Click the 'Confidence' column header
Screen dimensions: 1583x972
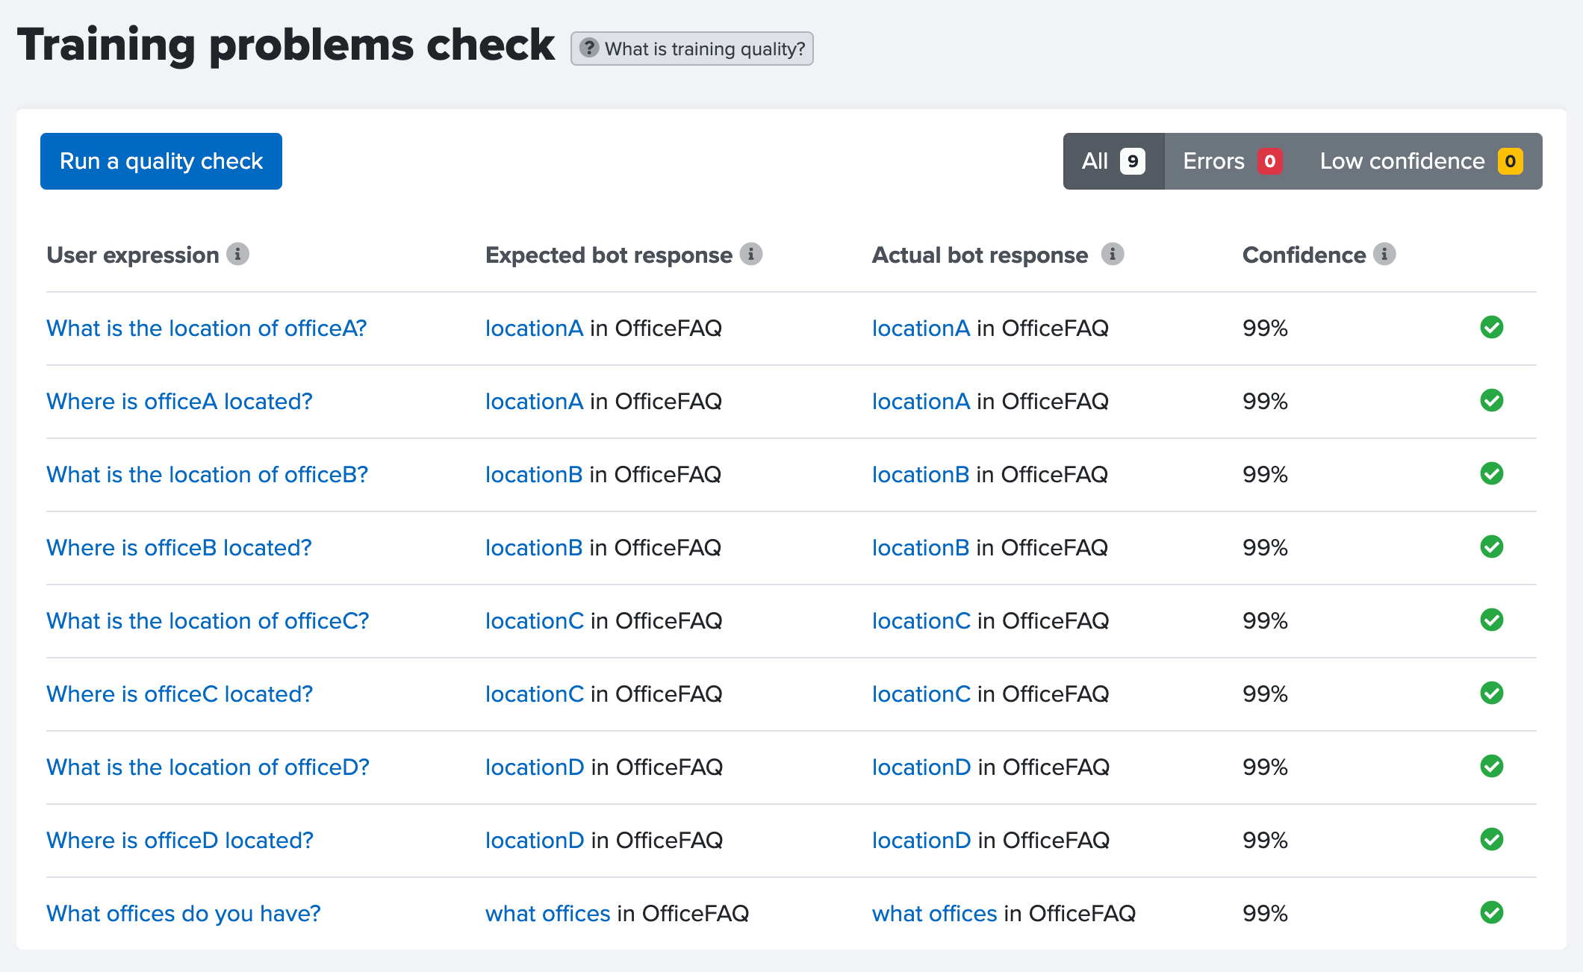pos(1304,255)
